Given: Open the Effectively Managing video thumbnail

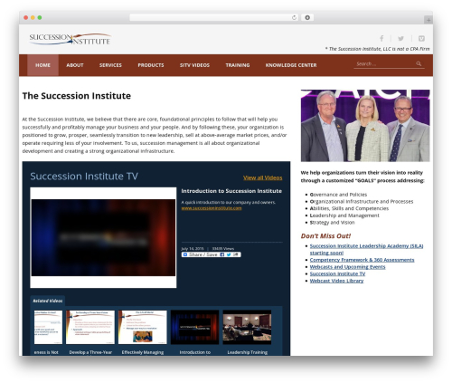Looking at the screenshot, I should (143, 327).
